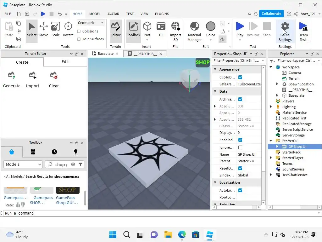
Task: Toggle the Enabled property checkbox
Action: pos(240,140)
